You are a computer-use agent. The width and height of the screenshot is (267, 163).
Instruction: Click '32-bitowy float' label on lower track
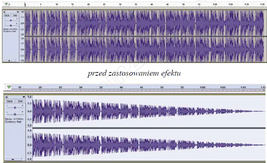13,122
